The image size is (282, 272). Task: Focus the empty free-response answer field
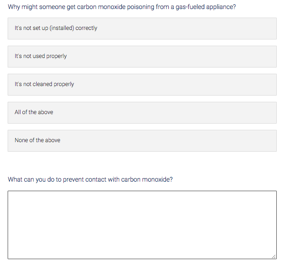coord(142,225)
